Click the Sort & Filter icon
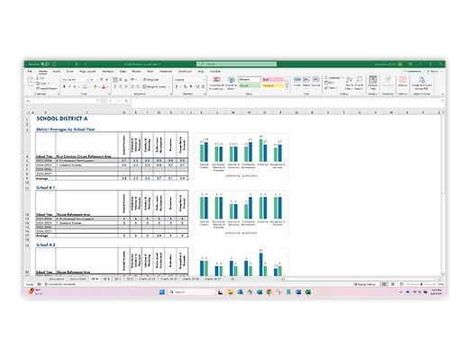Screen dimensions: 464x357 (349, 83)
